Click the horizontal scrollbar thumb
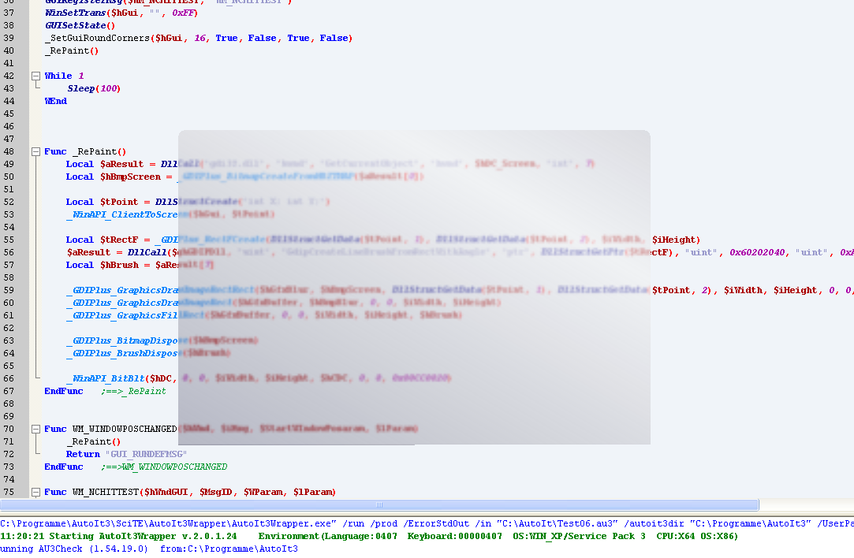854x558 pixels. point(379,505)
